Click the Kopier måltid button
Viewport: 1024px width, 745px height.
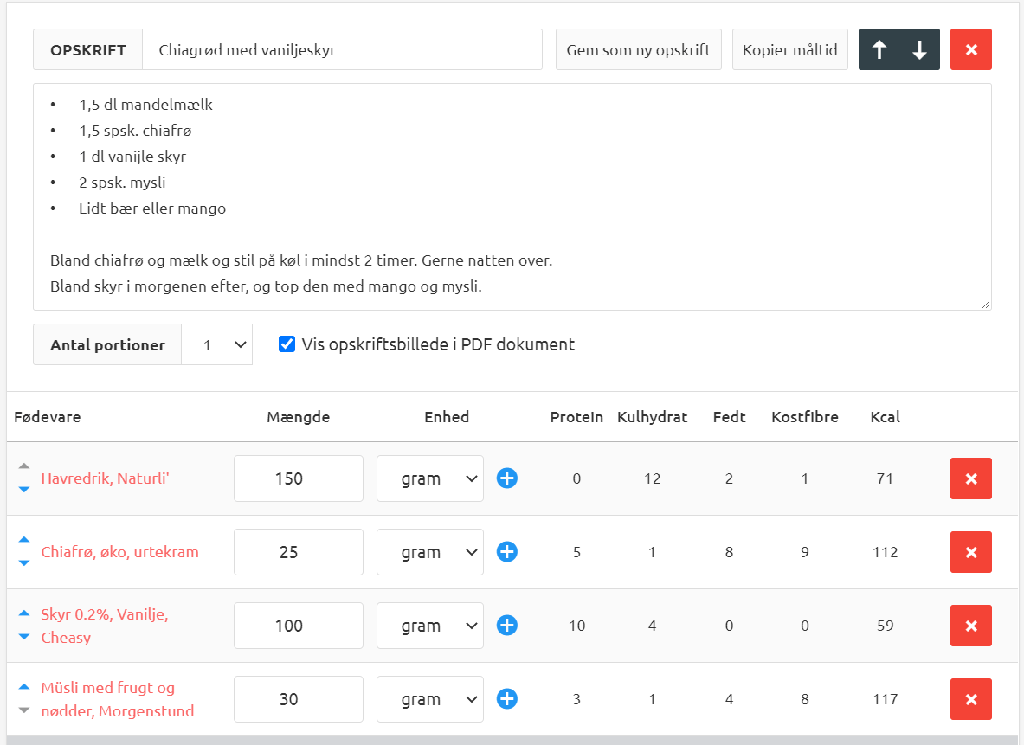click(789, 50)
